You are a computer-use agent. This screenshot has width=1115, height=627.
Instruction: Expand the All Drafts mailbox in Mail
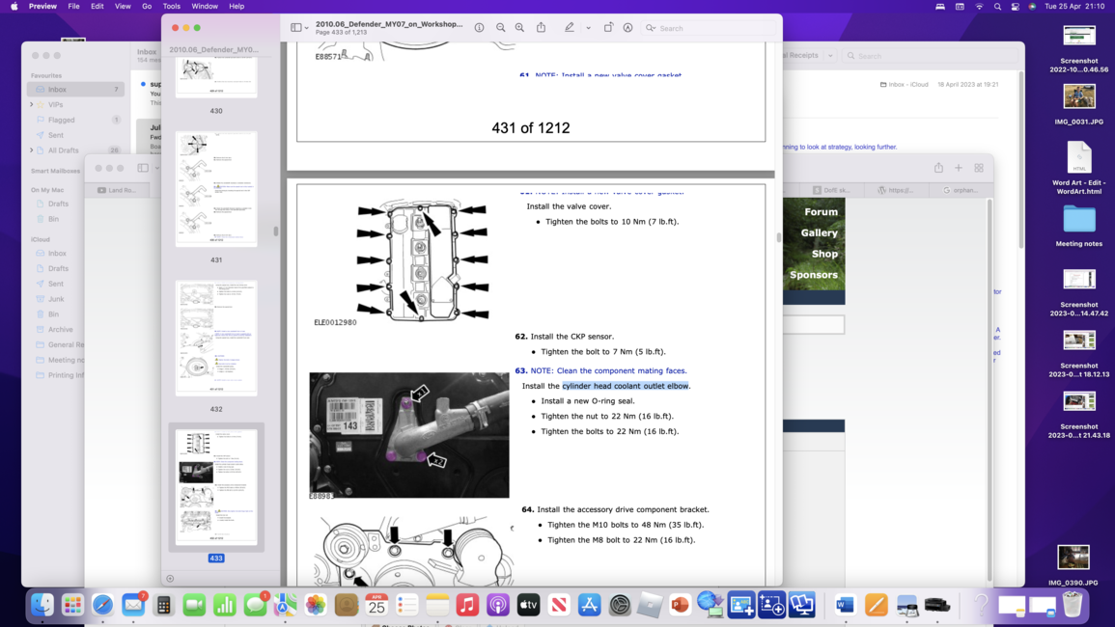[x=31, y=150]
